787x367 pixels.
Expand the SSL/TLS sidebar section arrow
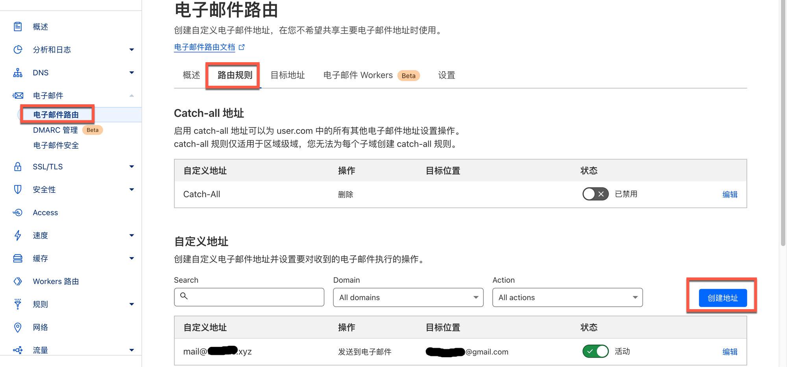point(132,166)
